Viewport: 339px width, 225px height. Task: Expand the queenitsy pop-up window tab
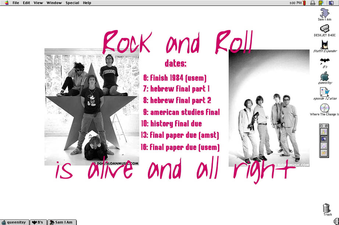15,222
